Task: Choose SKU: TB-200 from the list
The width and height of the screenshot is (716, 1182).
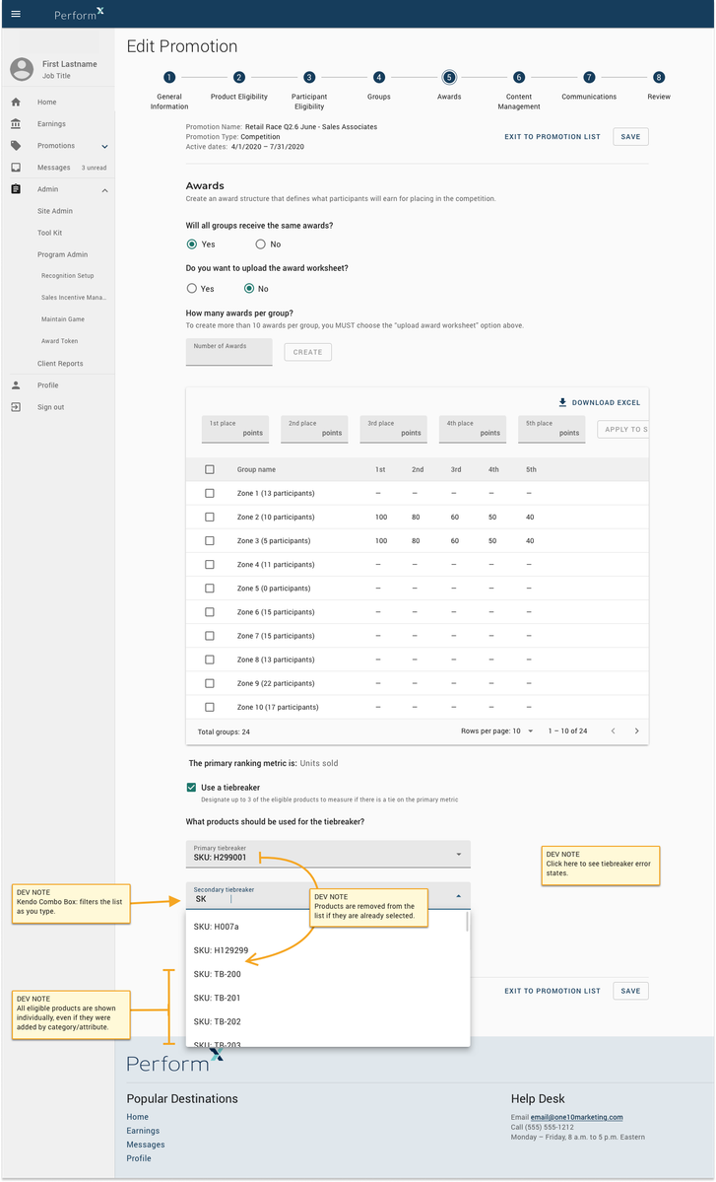Action: click(x=326, y=974)
